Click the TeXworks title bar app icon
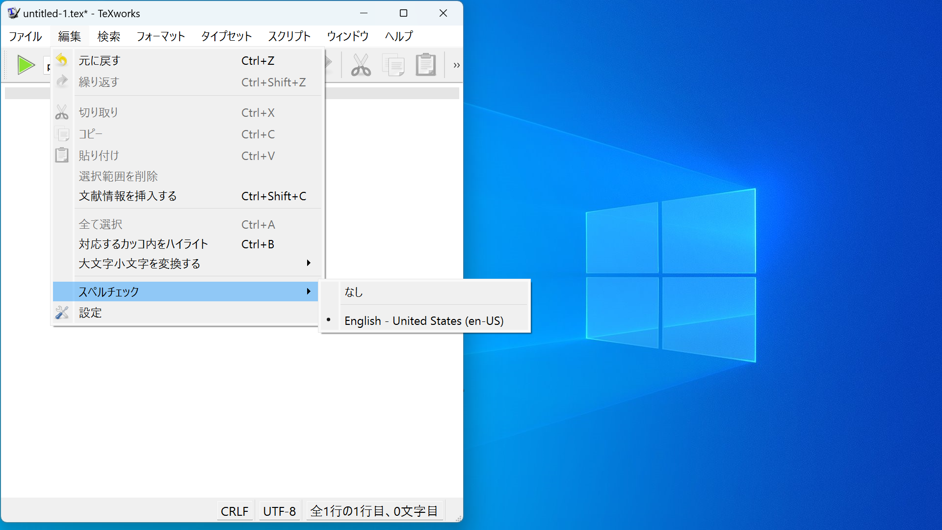The image size is (942, 530). point(14,13)
